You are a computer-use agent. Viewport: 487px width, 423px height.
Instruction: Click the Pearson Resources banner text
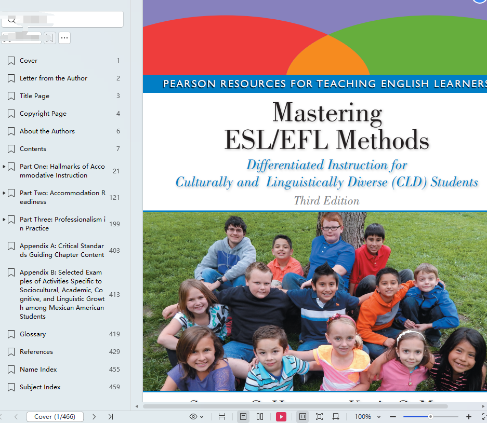tap(325, 84)
